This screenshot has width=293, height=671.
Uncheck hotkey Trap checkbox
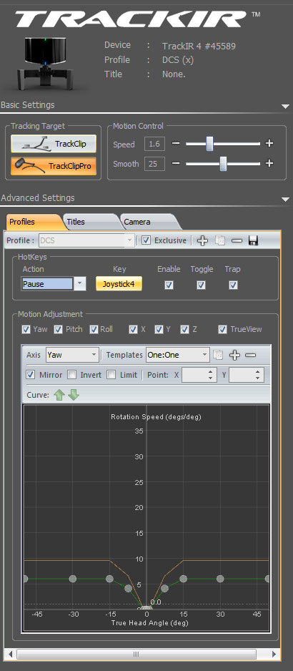coord(233,285)
